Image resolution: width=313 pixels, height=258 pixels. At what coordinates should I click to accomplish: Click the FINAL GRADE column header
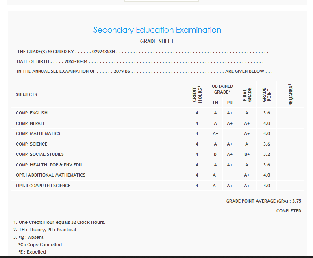click(247, 94)
